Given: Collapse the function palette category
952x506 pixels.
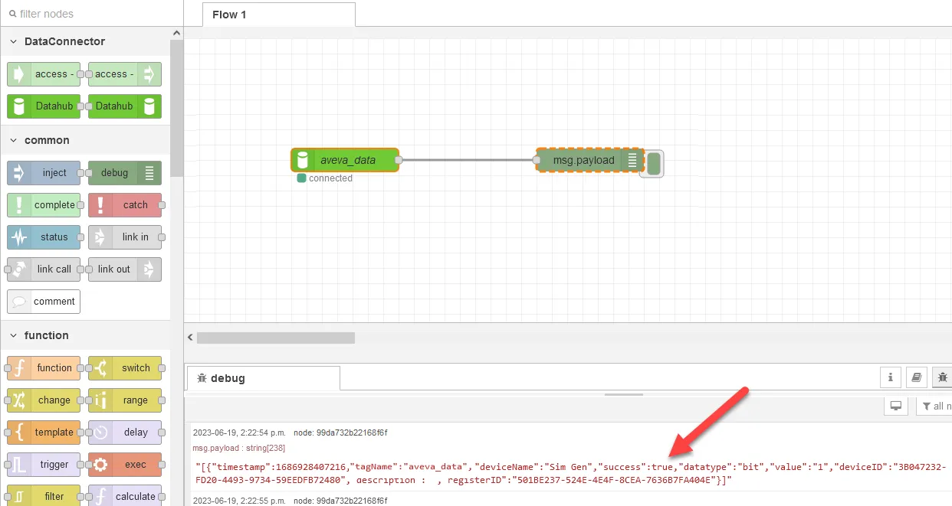Looking at the screenshot, I should 85,335.
